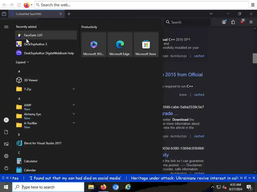Refresh news ticker feed
The height and width of the screenshot is (192, 257).
click(245, 178)
